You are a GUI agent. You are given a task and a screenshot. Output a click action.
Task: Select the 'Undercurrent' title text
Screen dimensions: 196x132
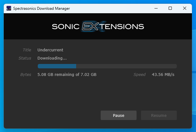point(50,50)
